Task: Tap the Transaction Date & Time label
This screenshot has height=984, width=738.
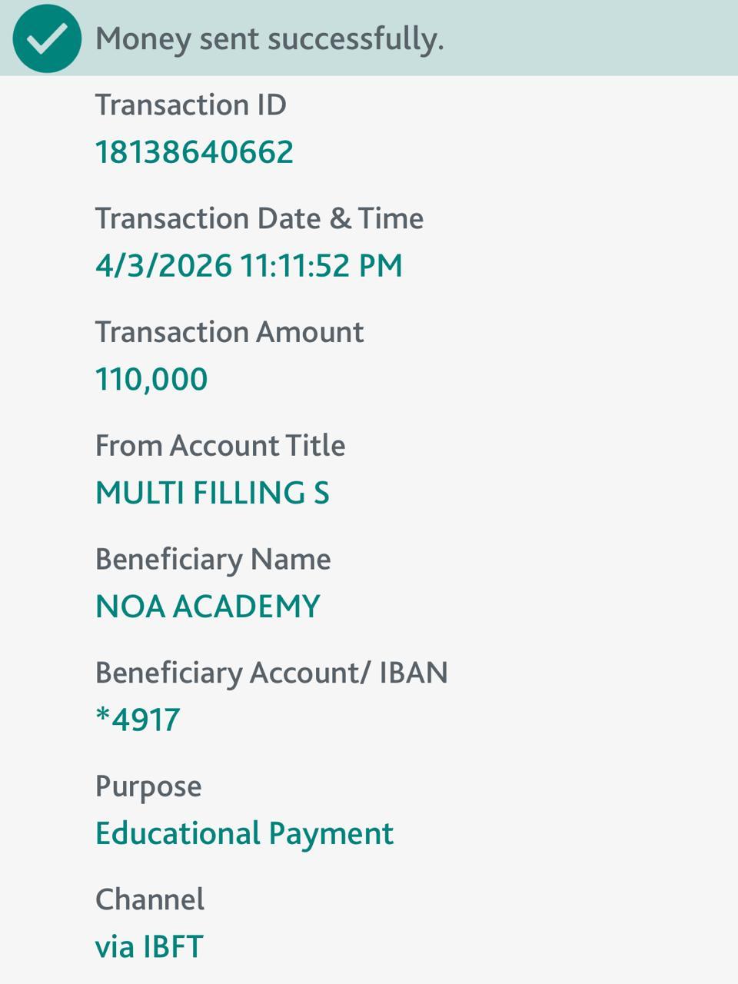Action: (x=259, y=218)
